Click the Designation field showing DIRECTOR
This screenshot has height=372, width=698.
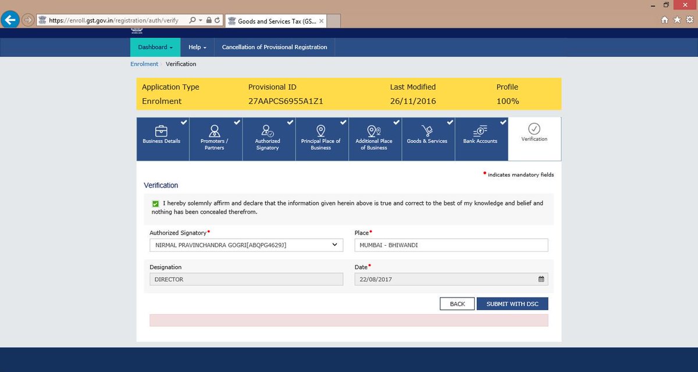[x=246, y=279]
